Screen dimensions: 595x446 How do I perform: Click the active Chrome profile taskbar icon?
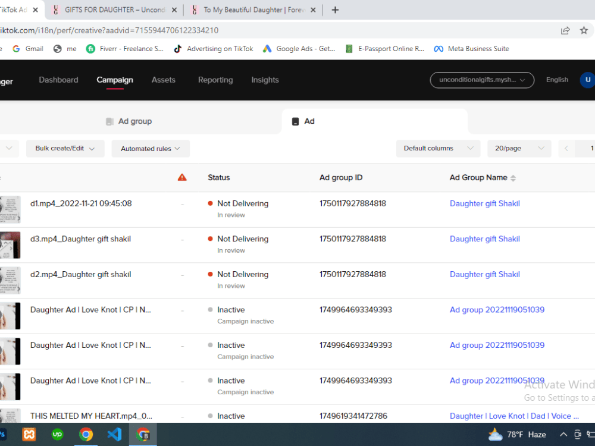coord(143,434)
